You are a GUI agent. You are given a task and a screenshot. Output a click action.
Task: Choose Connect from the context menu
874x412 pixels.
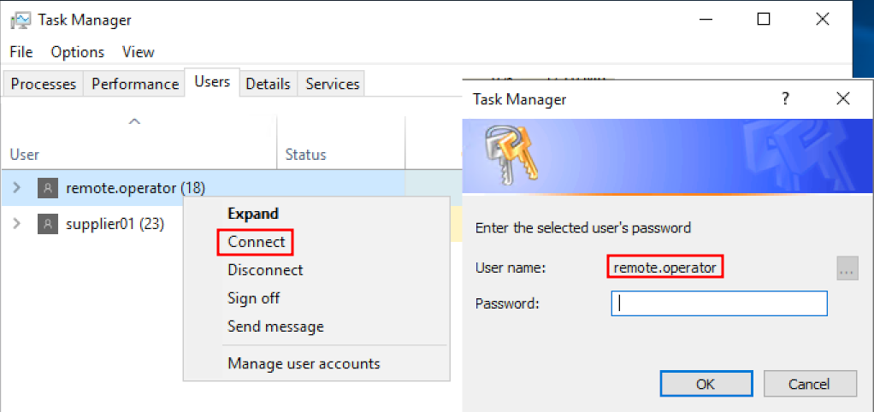(x=256, y=242)
